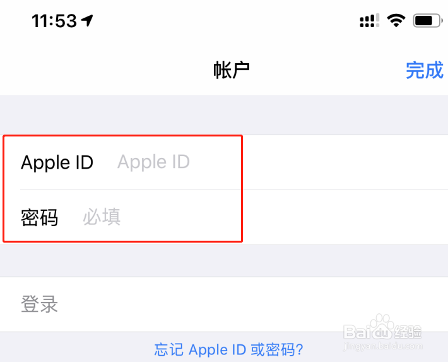448x362 pixels.
Task: Tap the 11:53 clock in status bar
Action: click(x=54, y=21)
